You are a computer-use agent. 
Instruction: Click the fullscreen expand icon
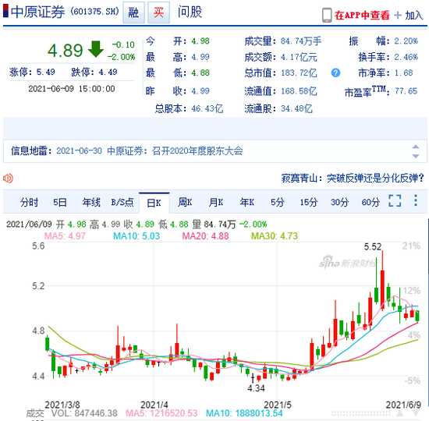point(395,201)
